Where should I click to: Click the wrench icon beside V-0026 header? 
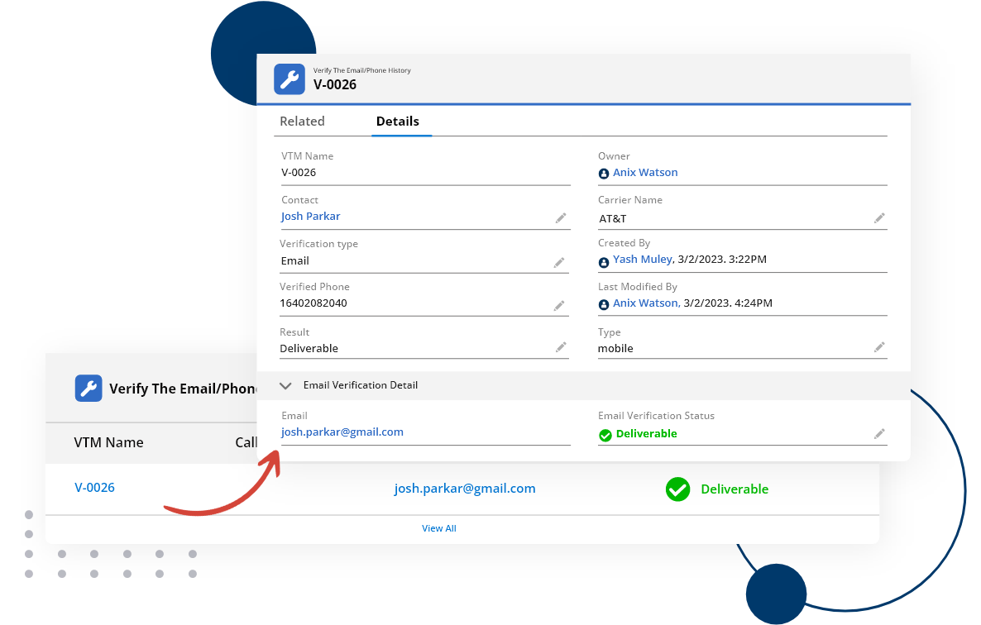click(289, 79)
